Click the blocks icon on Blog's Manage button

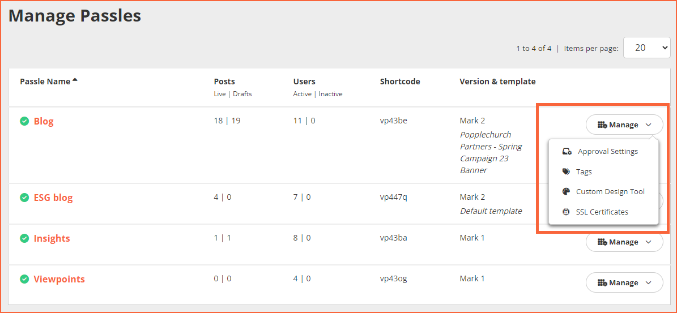click(602, 125)
